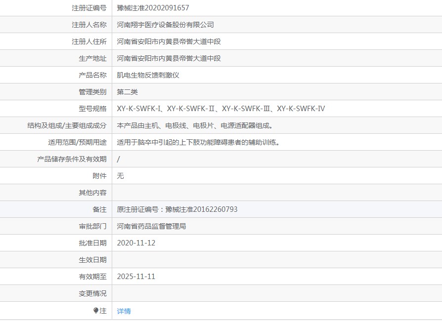Select the XY-K-SWFK model specification text

[221, 109]
